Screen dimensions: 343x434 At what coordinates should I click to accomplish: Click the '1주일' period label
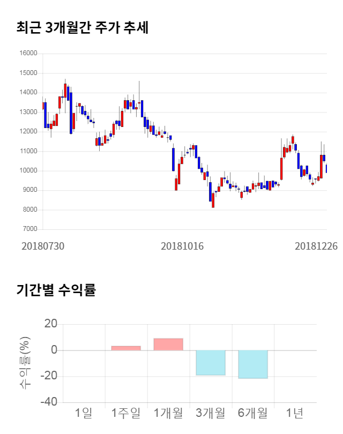click(126, 413)
